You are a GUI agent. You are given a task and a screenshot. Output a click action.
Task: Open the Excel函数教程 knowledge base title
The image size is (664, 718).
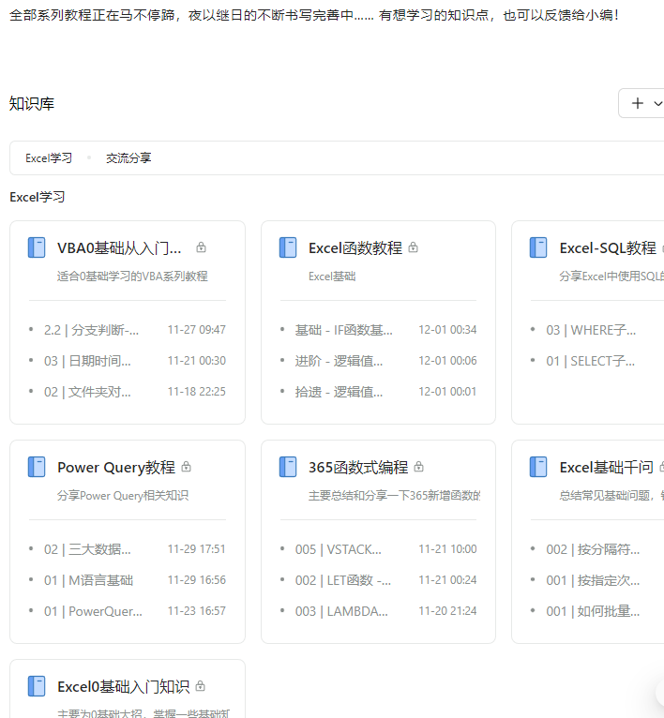[x=355, y=248]
